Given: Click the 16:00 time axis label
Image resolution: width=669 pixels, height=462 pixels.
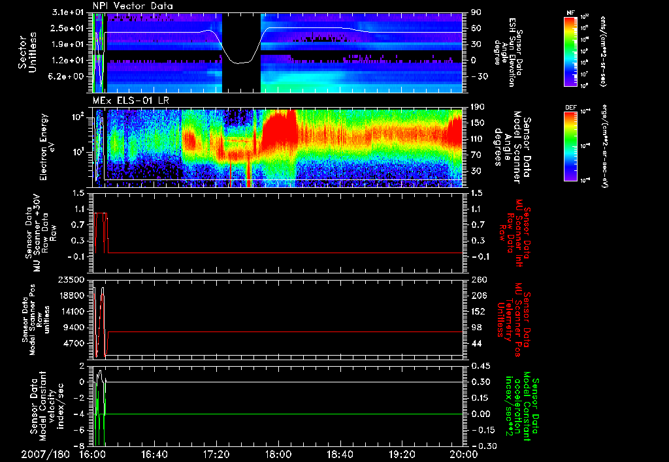Looking at the screenshot, I should tap(93, 455).
